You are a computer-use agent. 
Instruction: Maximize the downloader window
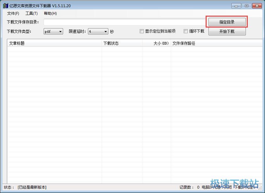pyautogui.click(x=246, y=6)
